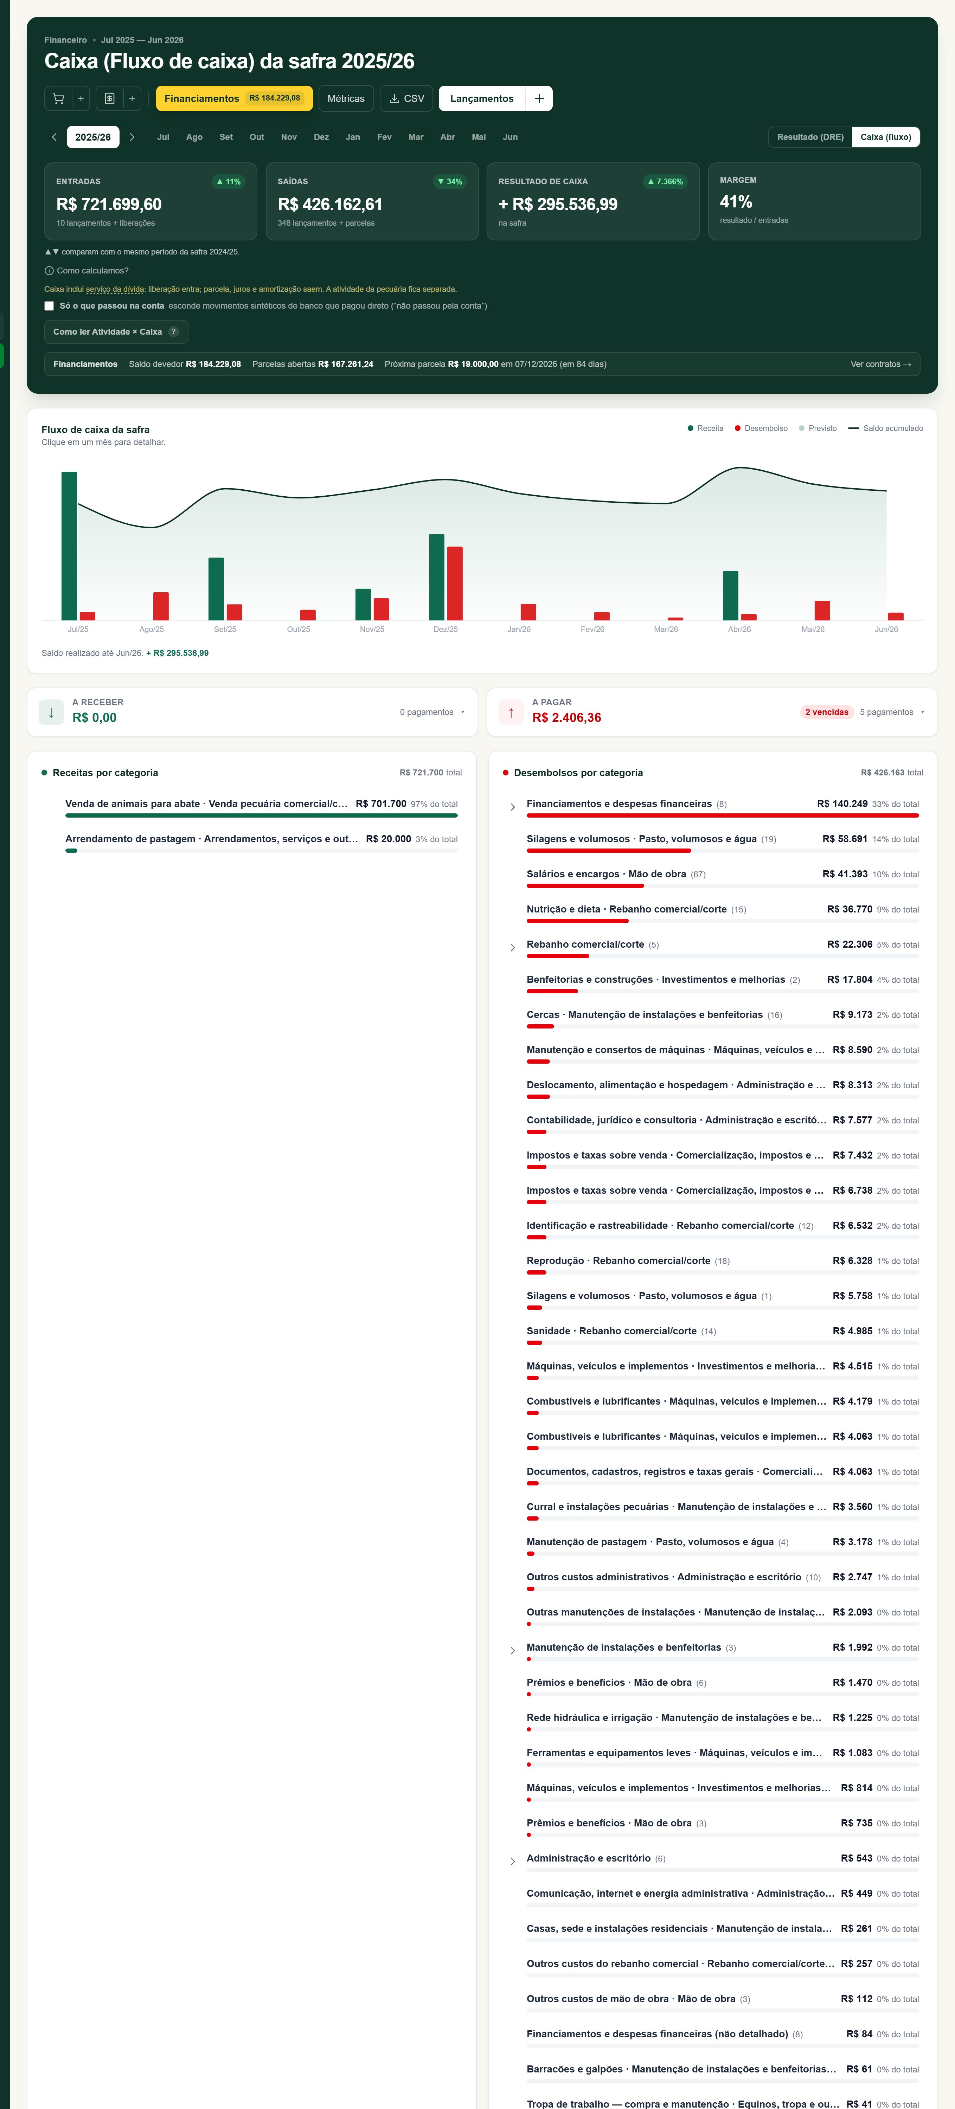Enable 'Só o que passou na conta' checkbox
The image size is (955, 2109).
point(49,306)
